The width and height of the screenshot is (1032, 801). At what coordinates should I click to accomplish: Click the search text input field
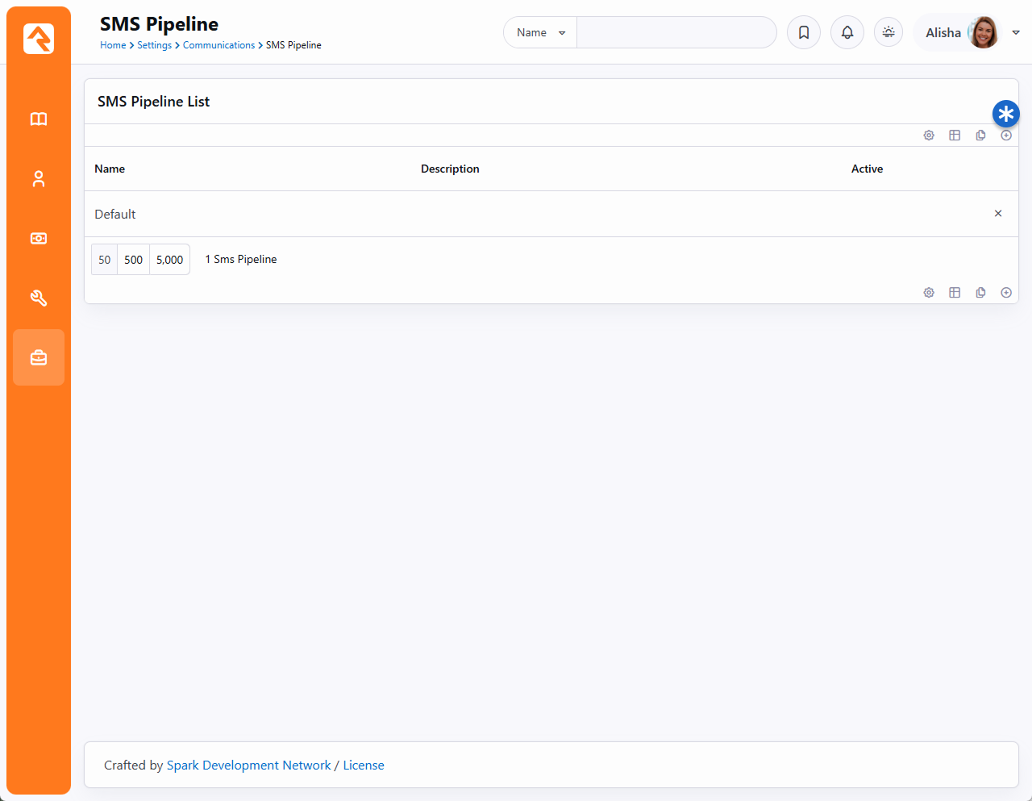click(x=676, y=33)
